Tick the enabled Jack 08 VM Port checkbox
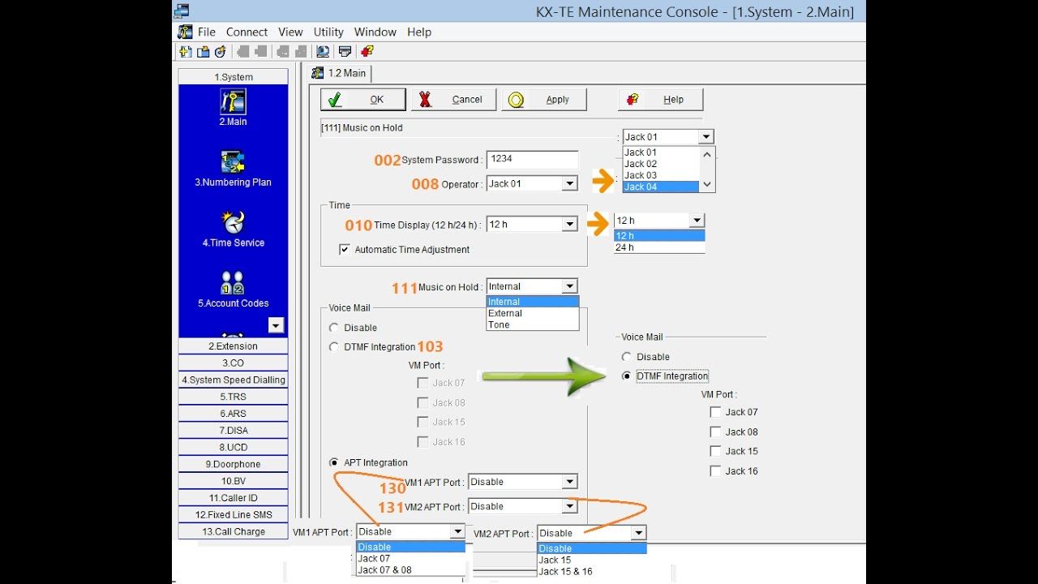Screen dimensions: 1038x584 (715, 432)
